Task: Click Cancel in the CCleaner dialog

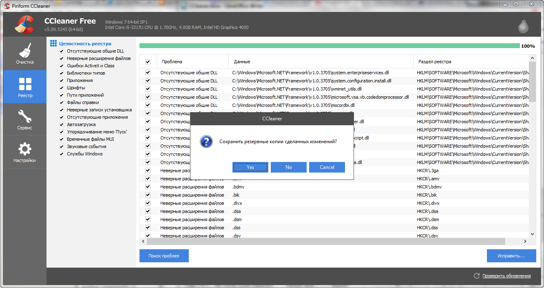Action: (x=327, y=167)
